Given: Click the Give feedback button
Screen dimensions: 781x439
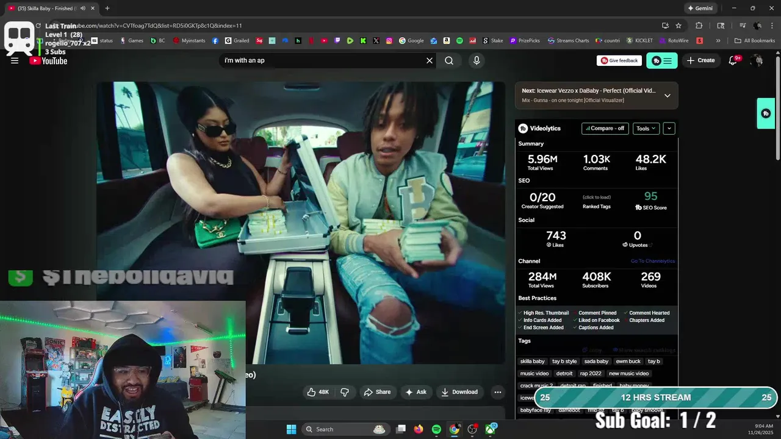Looking at the screenshot, I should point(619,60).
